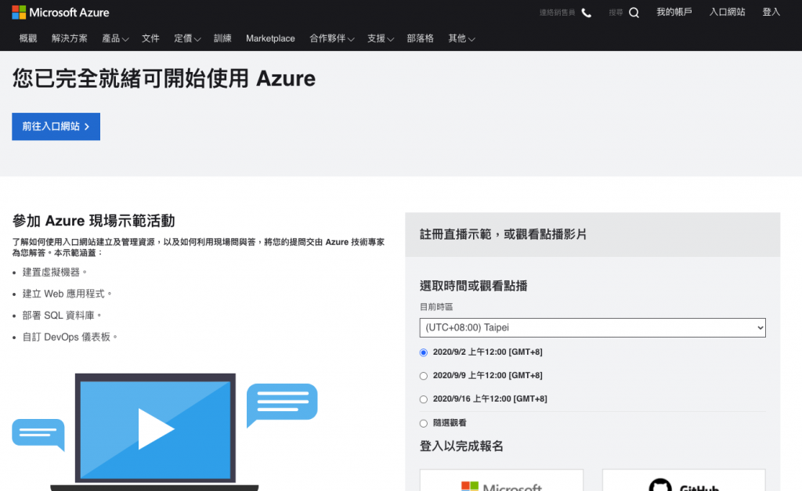Click the heading 選取時間或觀看點播

point(473,286)
